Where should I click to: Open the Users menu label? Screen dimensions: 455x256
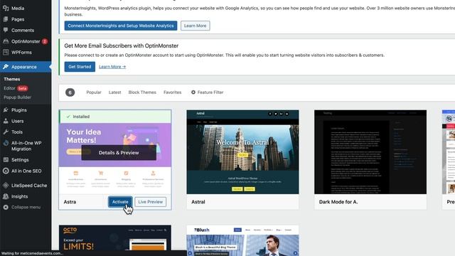click(17, 121)
